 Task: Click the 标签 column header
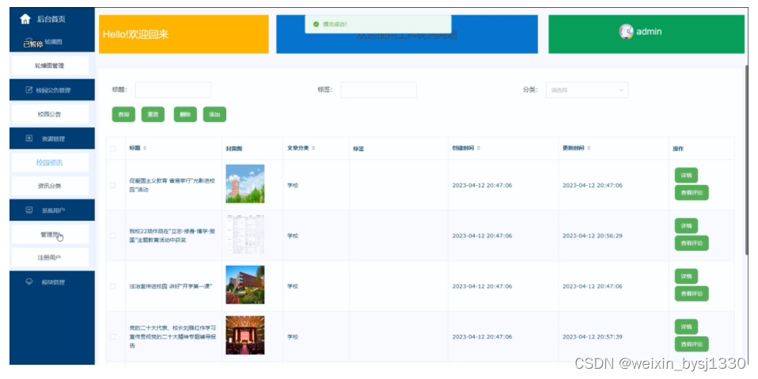click(x=358, y=149)
